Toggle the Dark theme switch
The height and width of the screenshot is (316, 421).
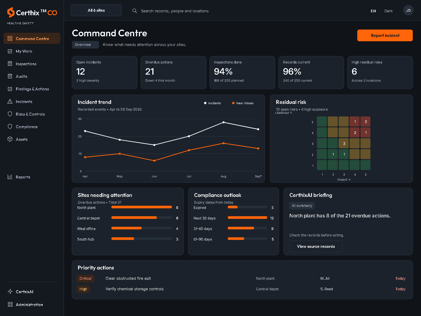coord(389,11)
